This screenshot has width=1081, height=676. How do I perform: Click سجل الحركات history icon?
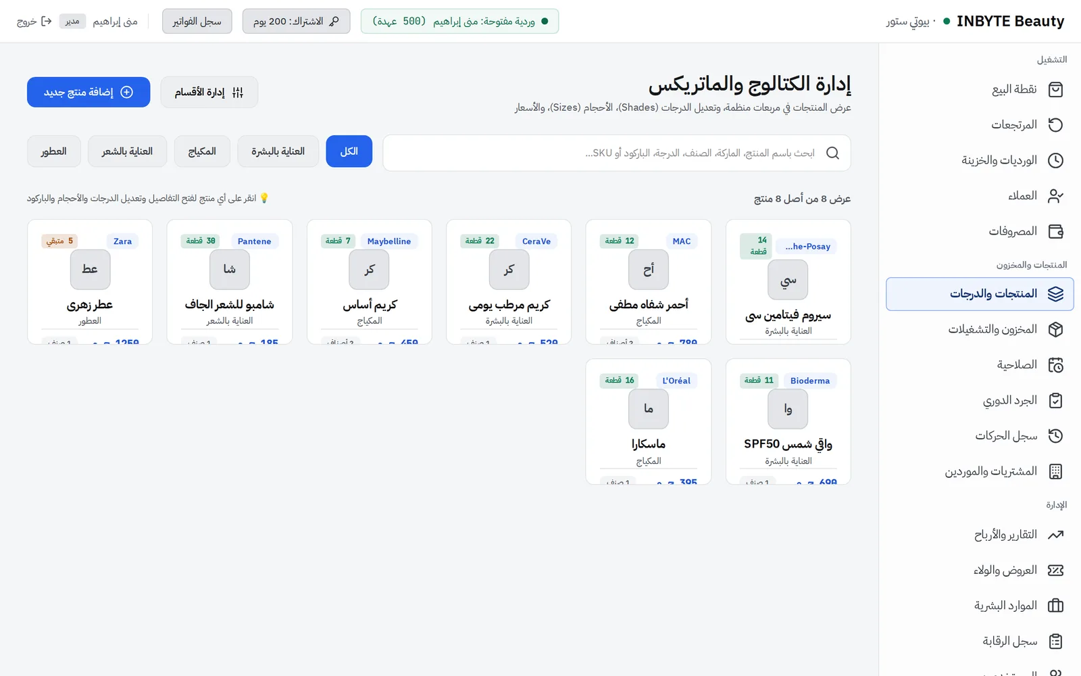pos(1055,436)
